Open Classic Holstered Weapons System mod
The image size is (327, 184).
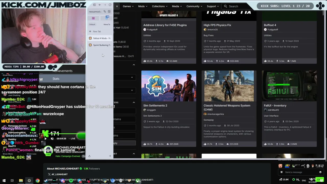point(227,108)
